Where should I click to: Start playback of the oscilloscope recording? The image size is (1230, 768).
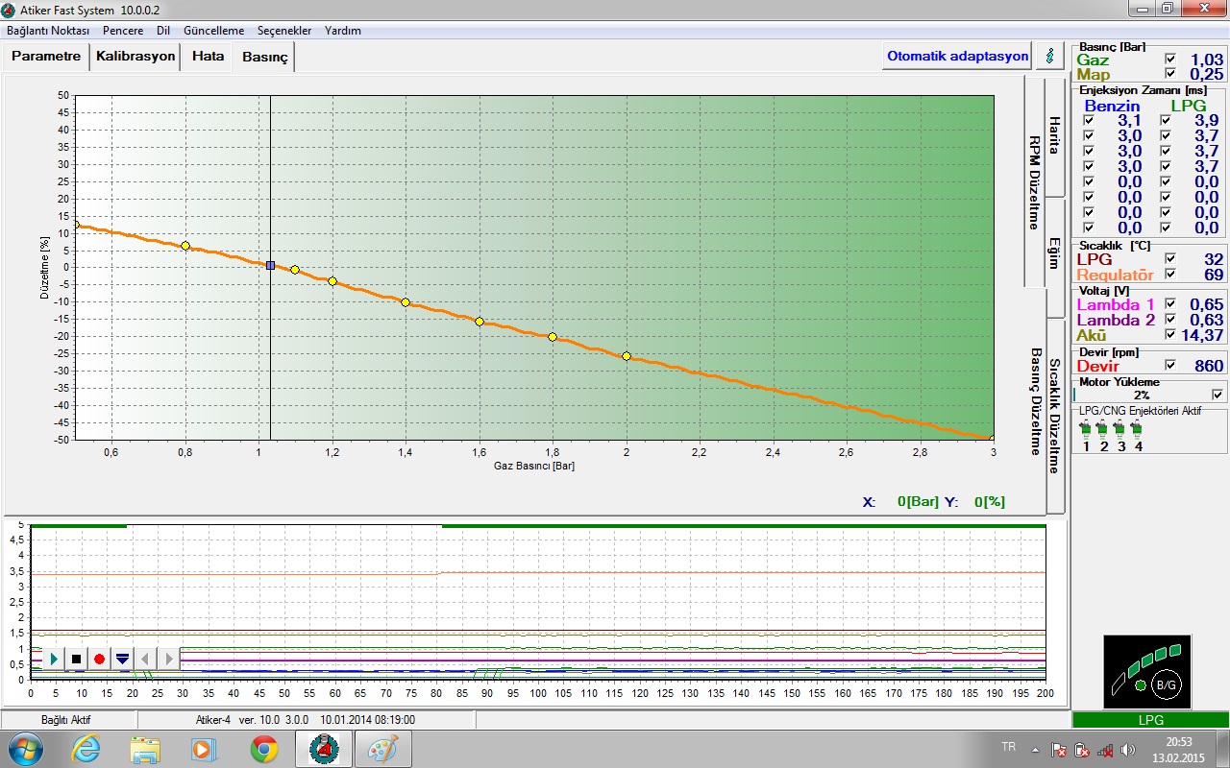(x=54, y=660)
